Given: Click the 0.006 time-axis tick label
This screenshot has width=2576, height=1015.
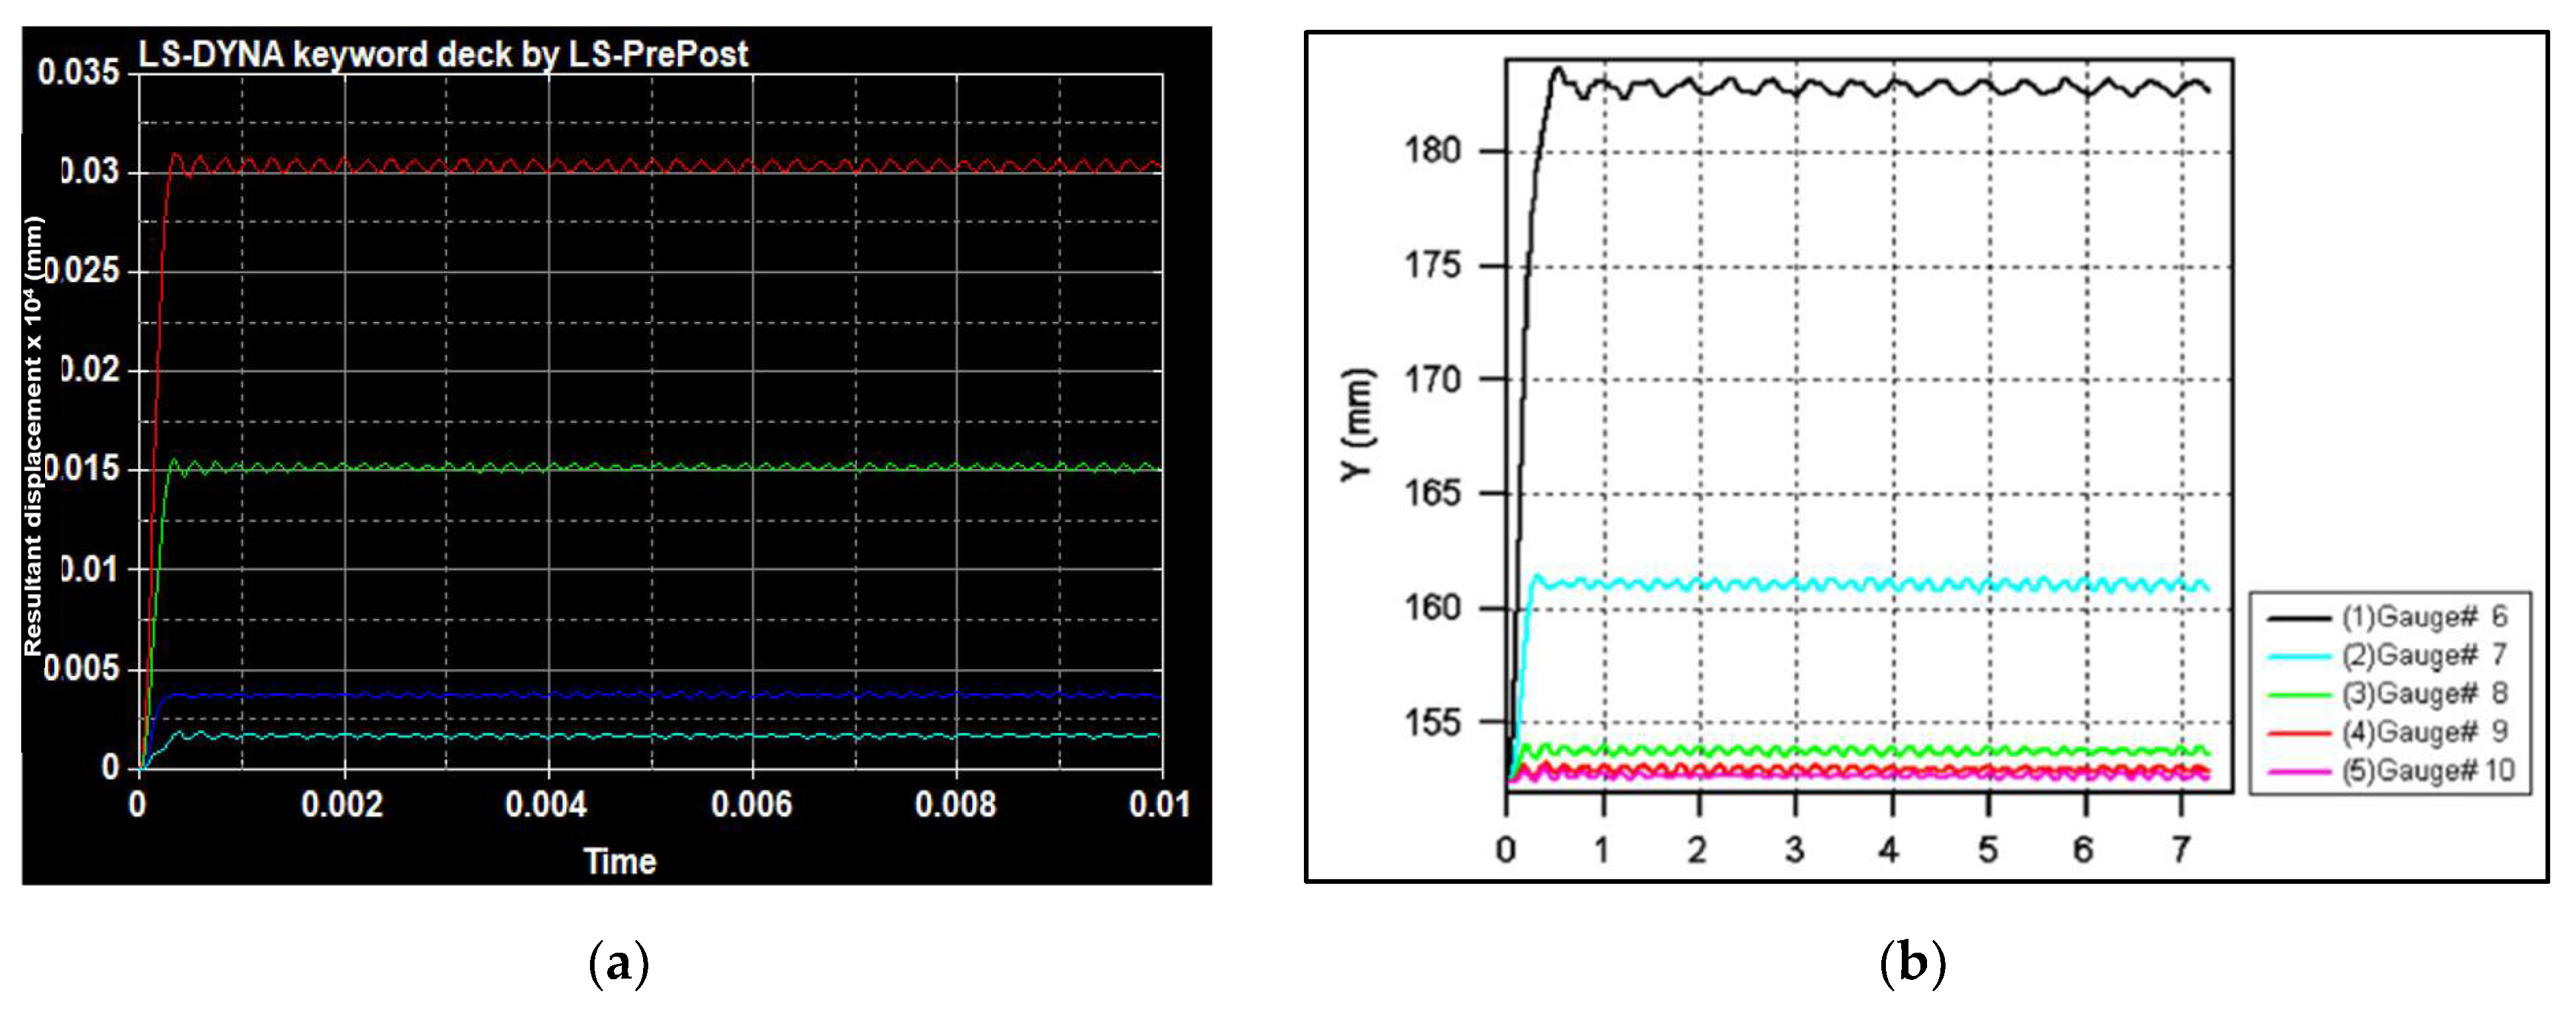Looking at the screenshot, I should 751,804.
